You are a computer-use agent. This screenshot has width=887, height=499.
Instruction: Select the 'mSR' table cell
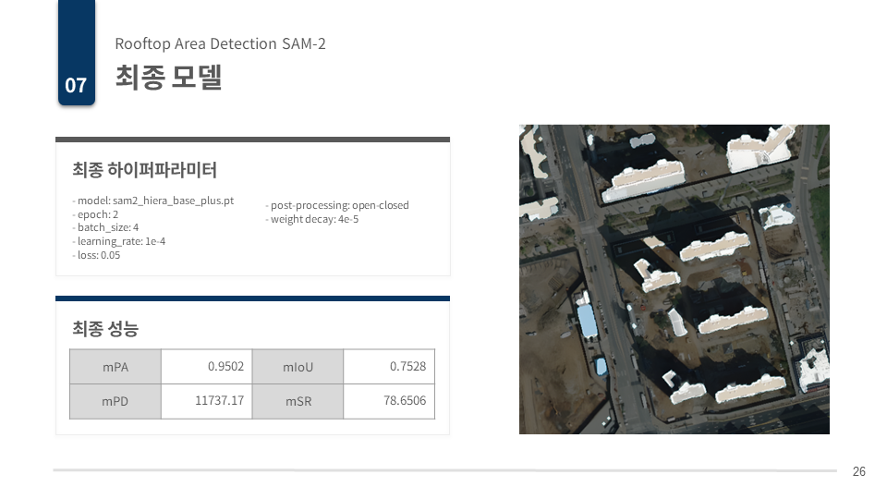(298, 401)
